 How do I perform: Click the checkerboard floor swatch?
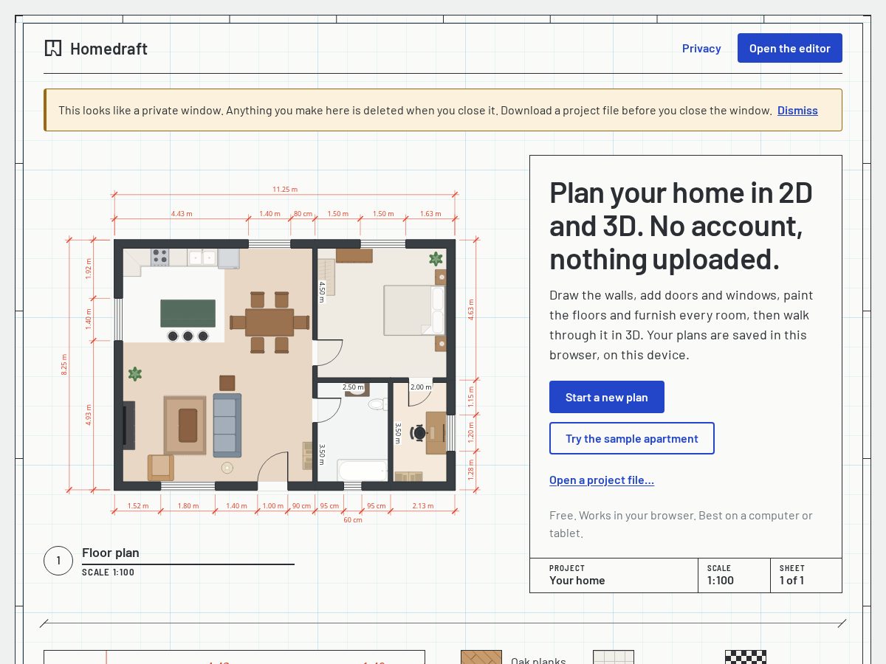pos(746,657)
